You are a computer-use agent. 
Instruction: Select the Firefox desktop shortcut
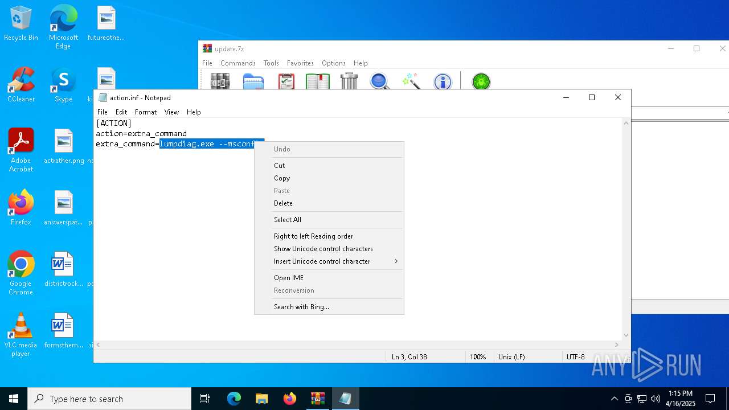coord(21,208)
